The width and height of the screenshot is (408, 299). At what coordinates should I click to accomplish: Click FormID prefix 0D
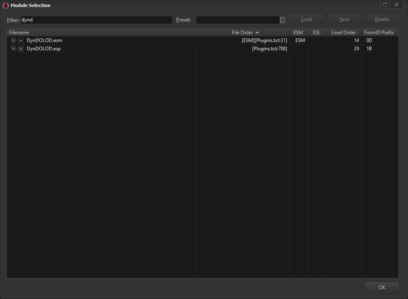(x=369, y=40)
